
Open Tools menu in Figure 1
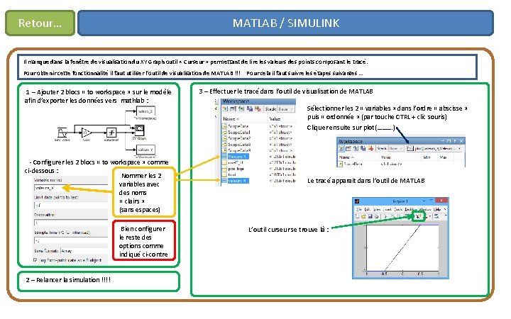pyautogui.click(x=398, y=210)
